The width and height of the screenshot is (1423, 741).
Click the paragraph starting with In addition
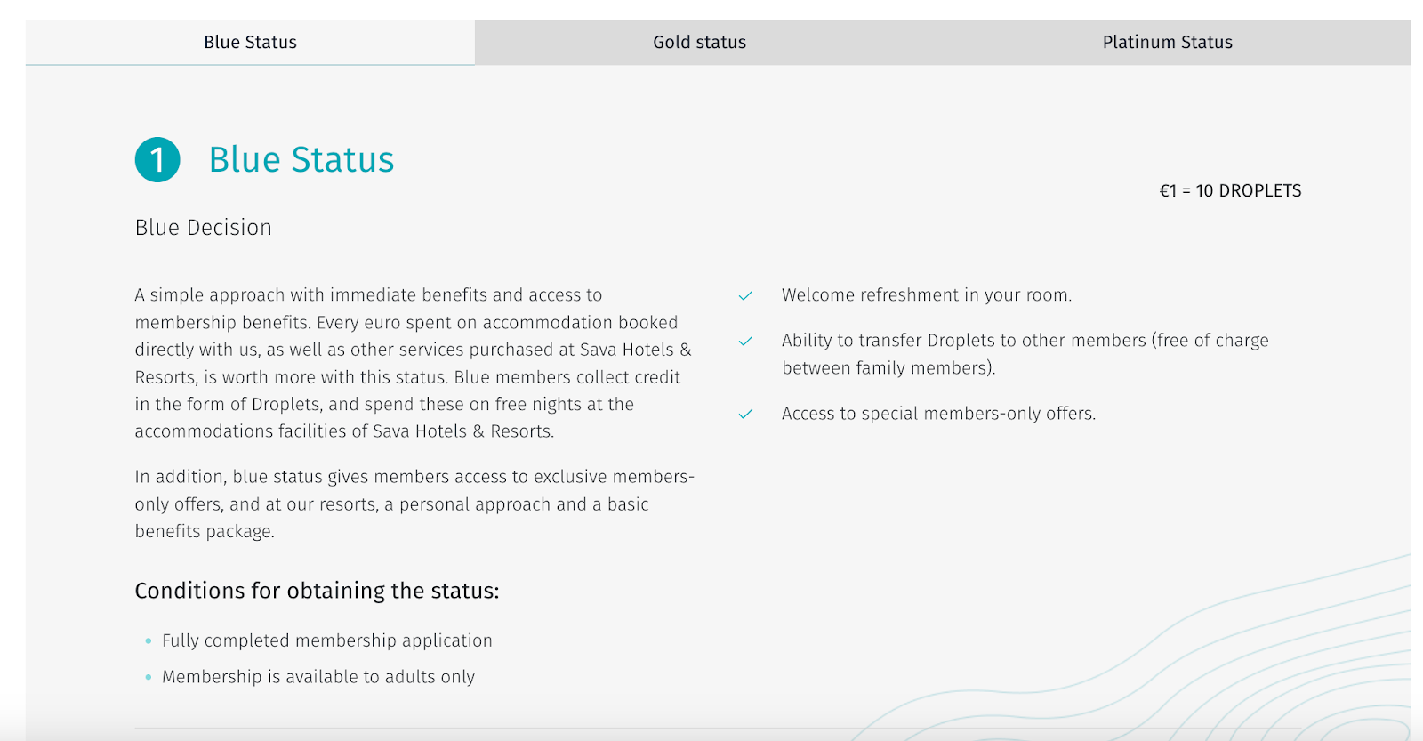413,503
